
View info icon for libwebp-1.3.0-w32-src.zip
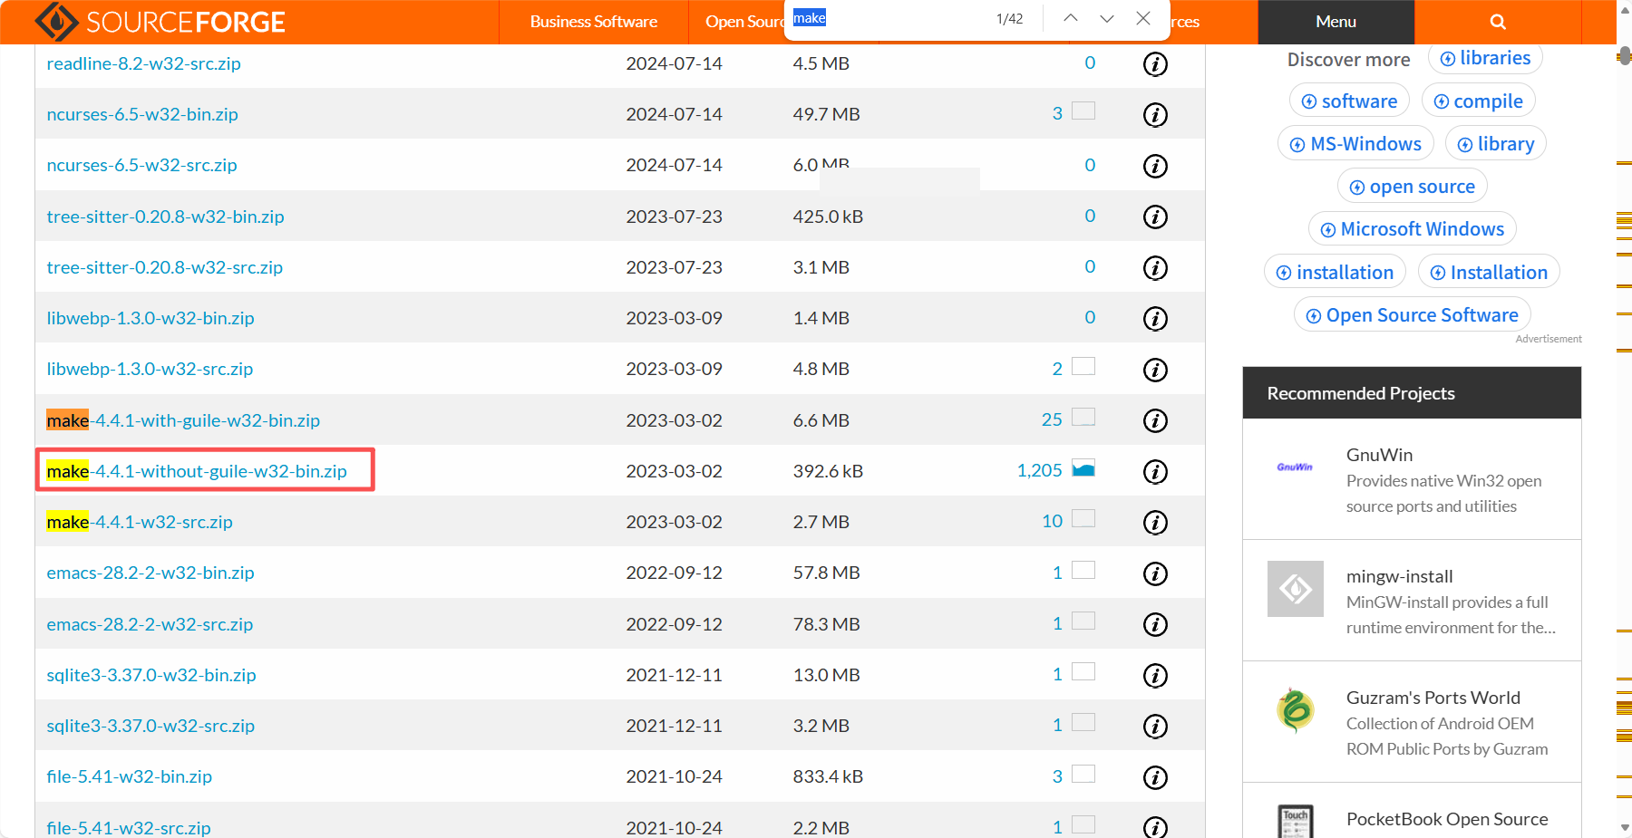click(1155, 370)
